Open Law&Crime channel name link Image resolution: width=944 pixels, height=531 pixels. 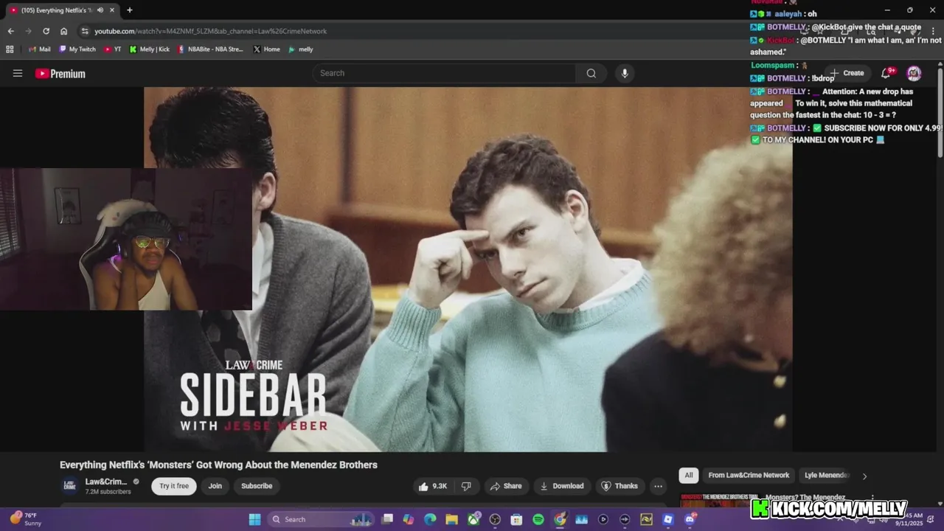(106, 482)
